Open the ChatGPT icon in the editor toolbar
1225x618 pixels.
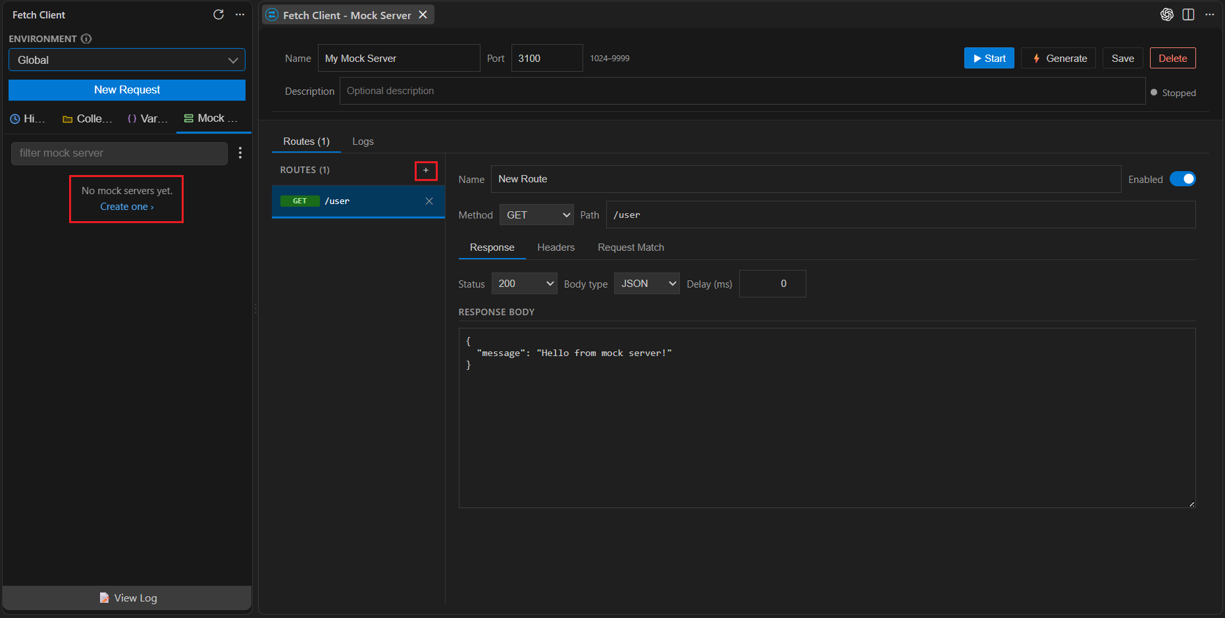pyautogui.click(x=1167, y=14)
